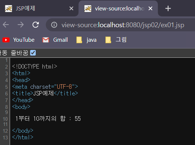195x145 pixels.
Task: Click the text '1부터 10까지의 합 : 55'
Action: tap(48, 119)
